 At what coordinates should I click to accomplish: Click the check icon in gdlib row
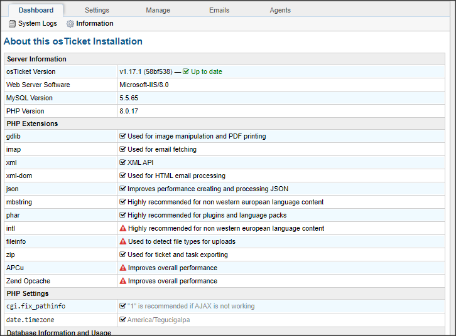pyautogui.click(x=123, y=136)
